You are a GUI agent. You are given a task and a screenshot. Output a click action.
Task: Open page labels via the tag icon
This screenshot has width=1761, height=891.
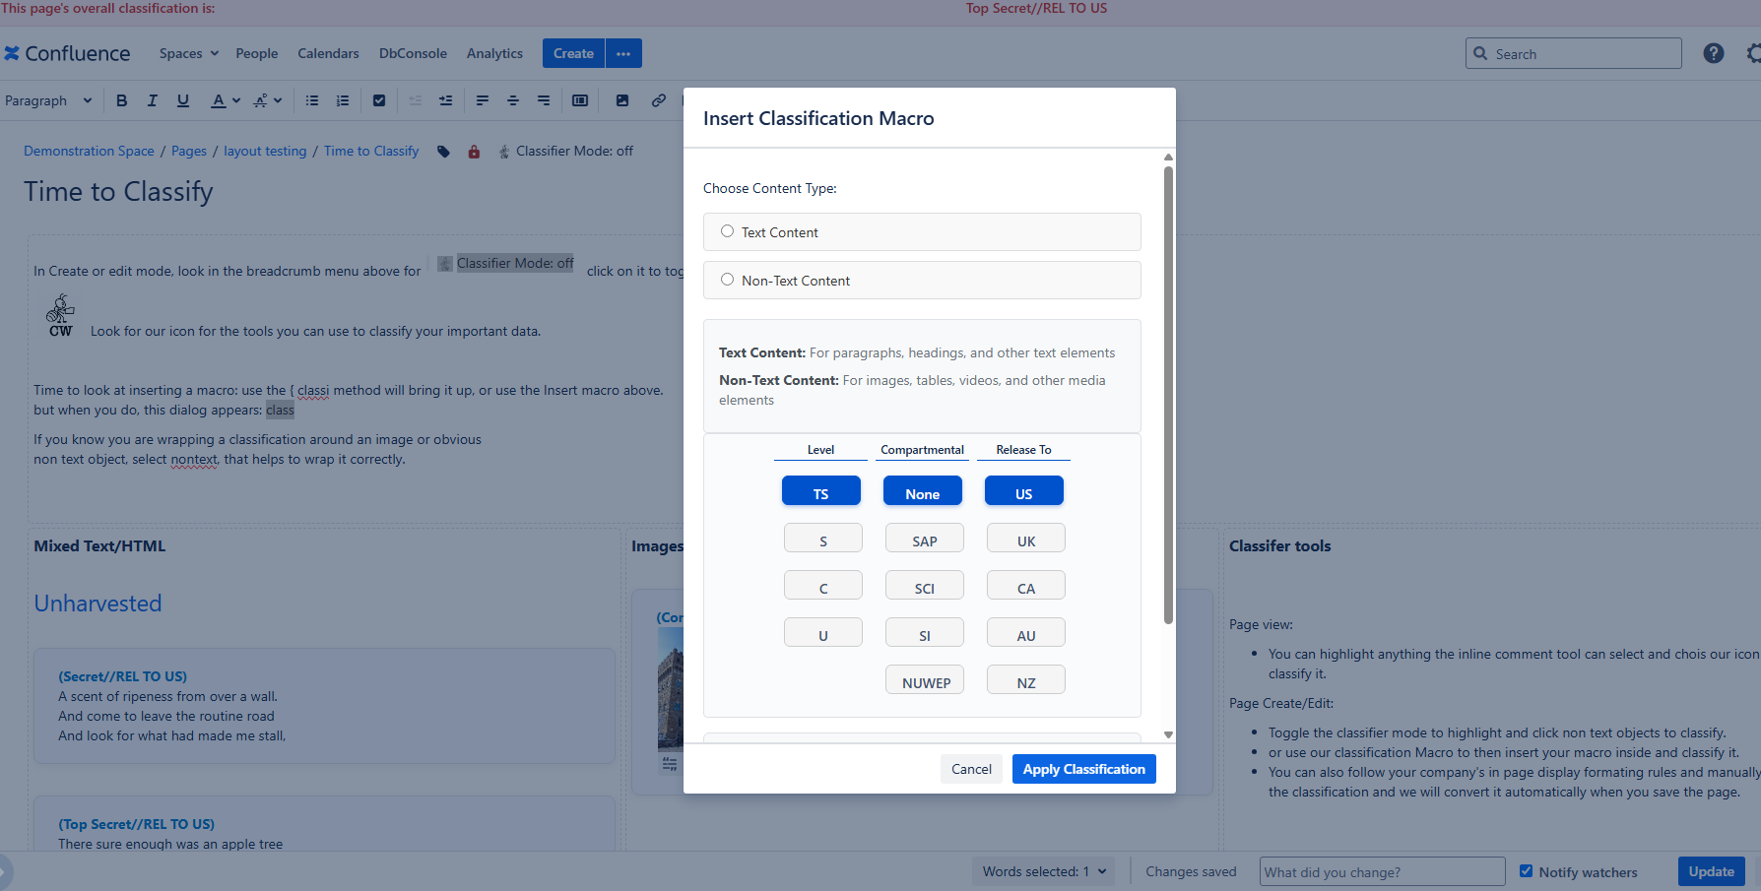[x=443, y=151]
